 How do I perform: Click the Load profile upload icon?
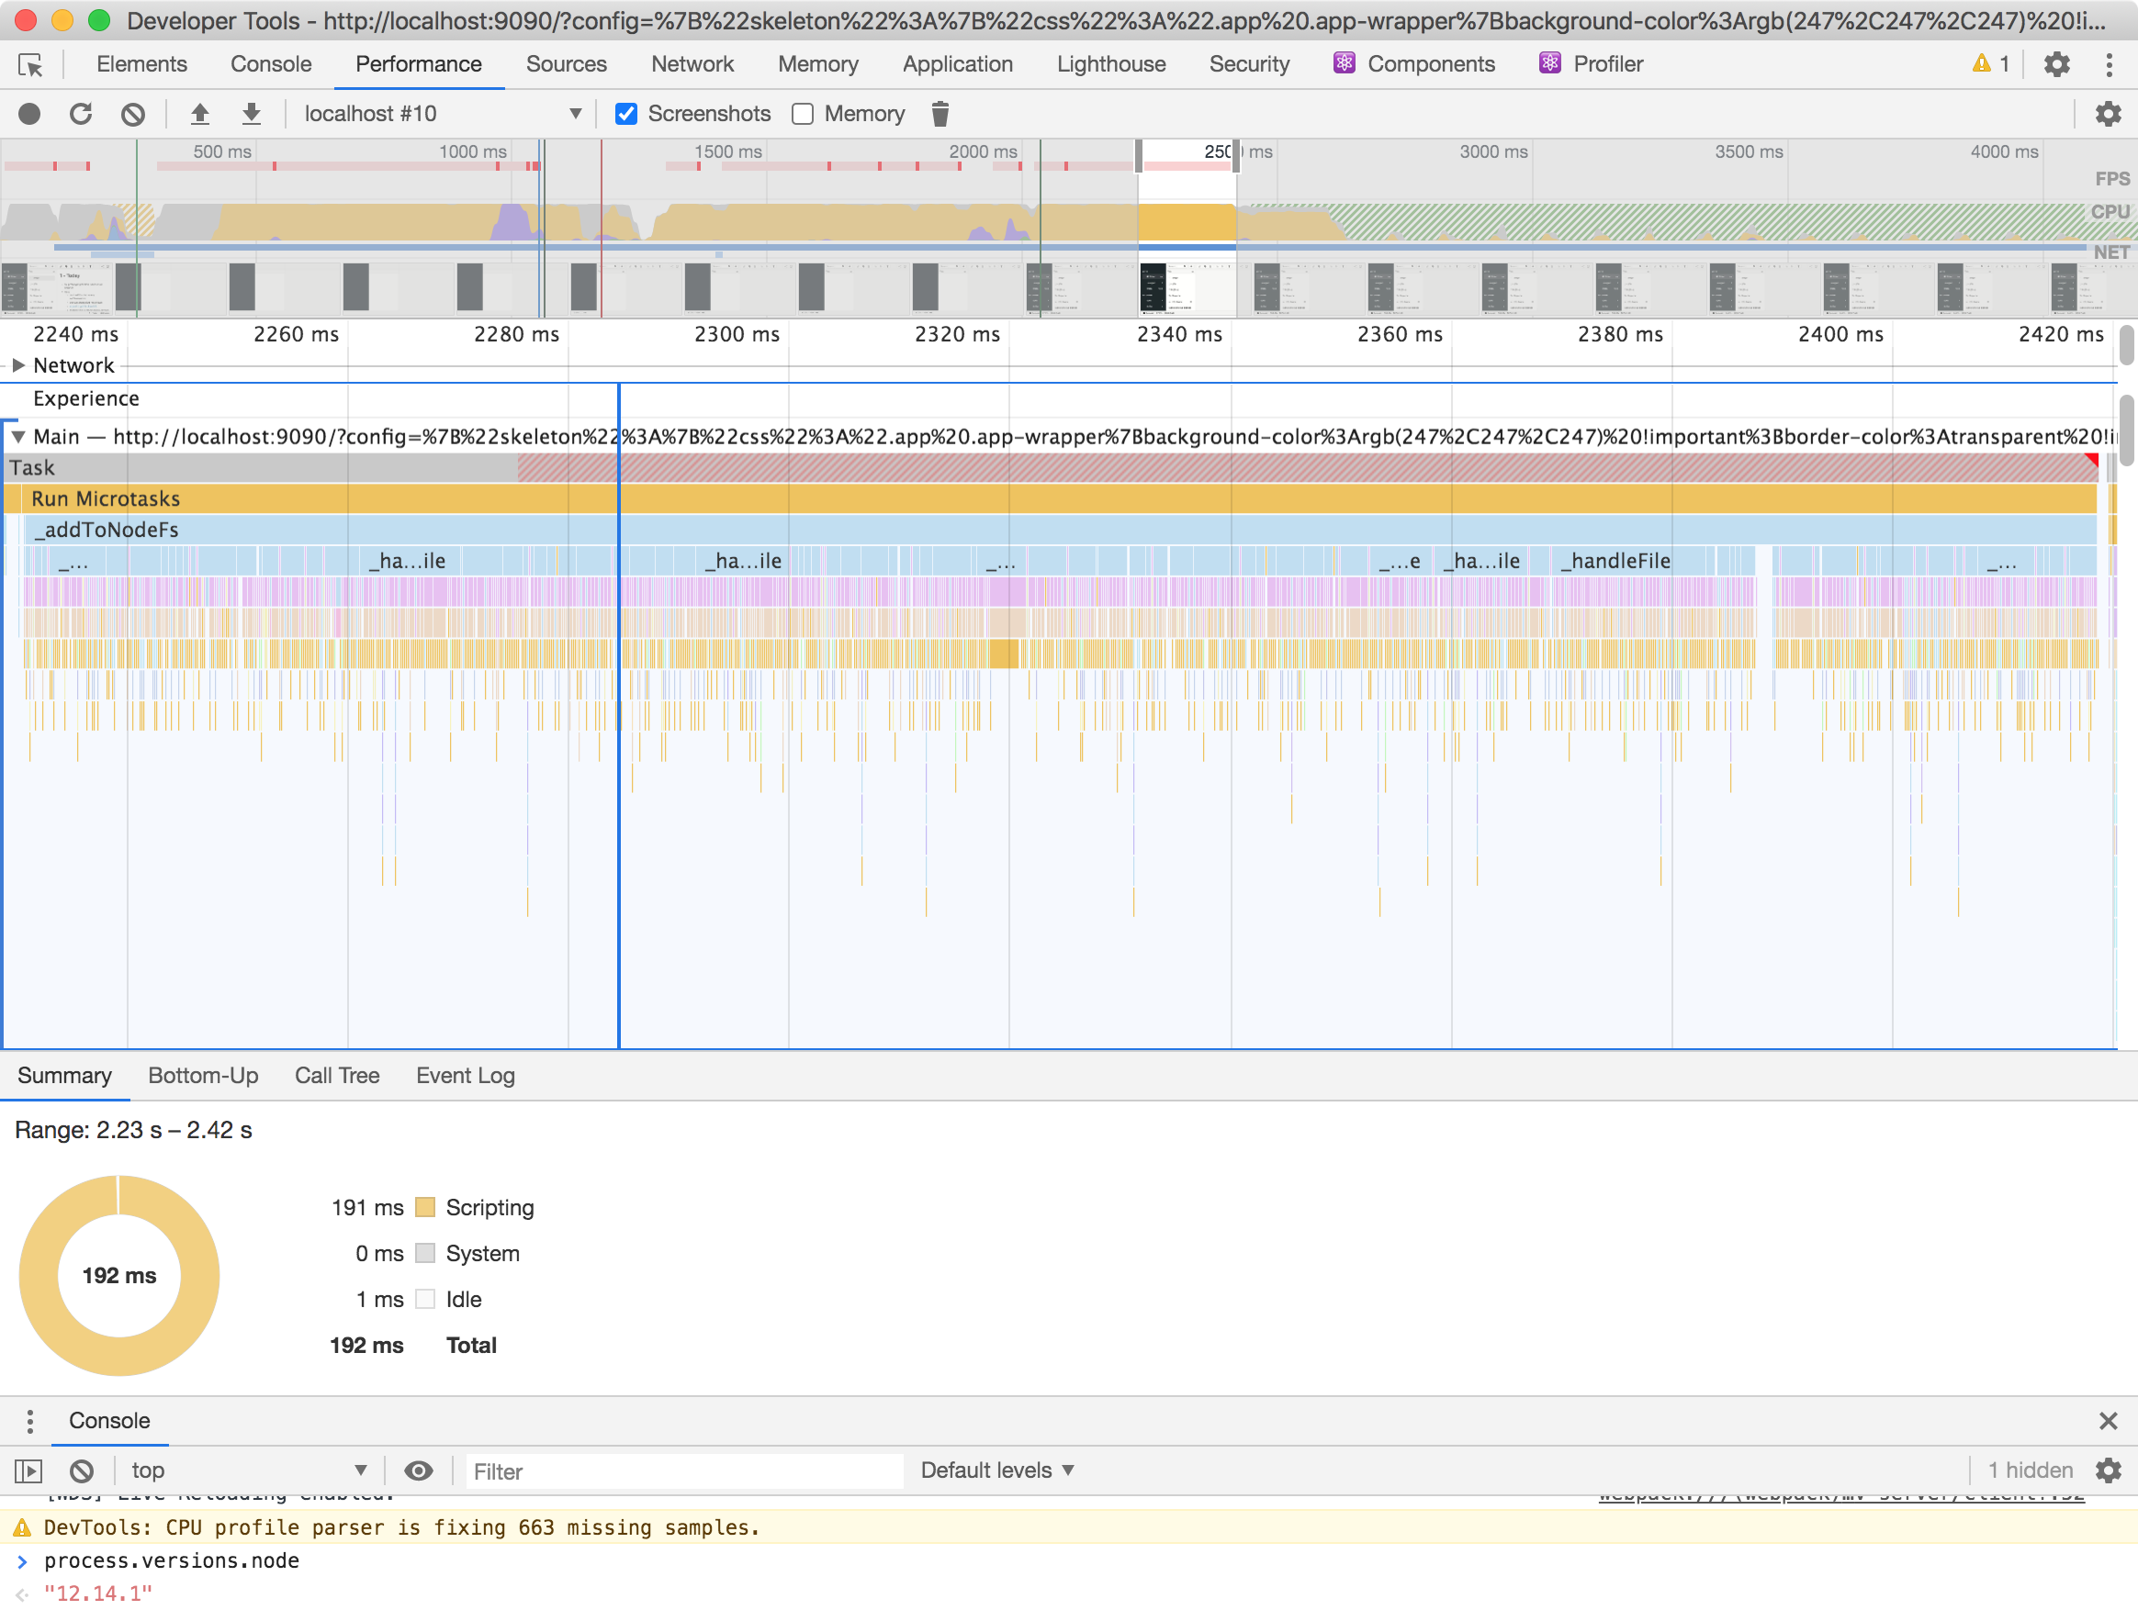[200, 114]
